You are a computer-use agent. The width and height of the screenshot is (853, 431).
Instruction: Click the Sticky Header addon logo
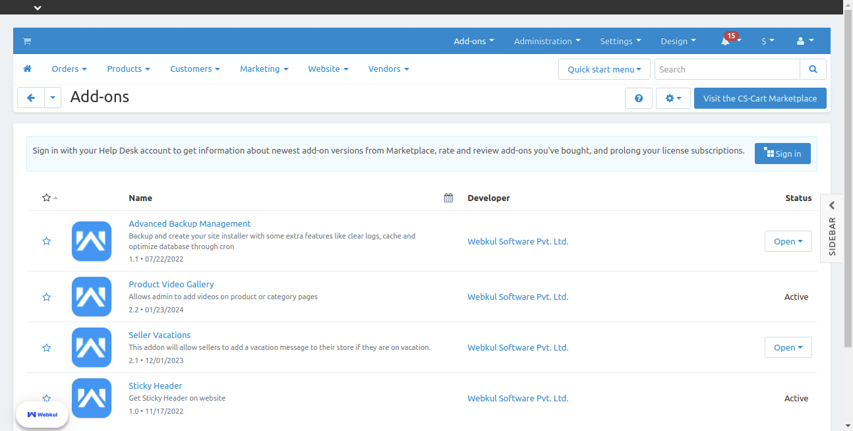point(92,398)
